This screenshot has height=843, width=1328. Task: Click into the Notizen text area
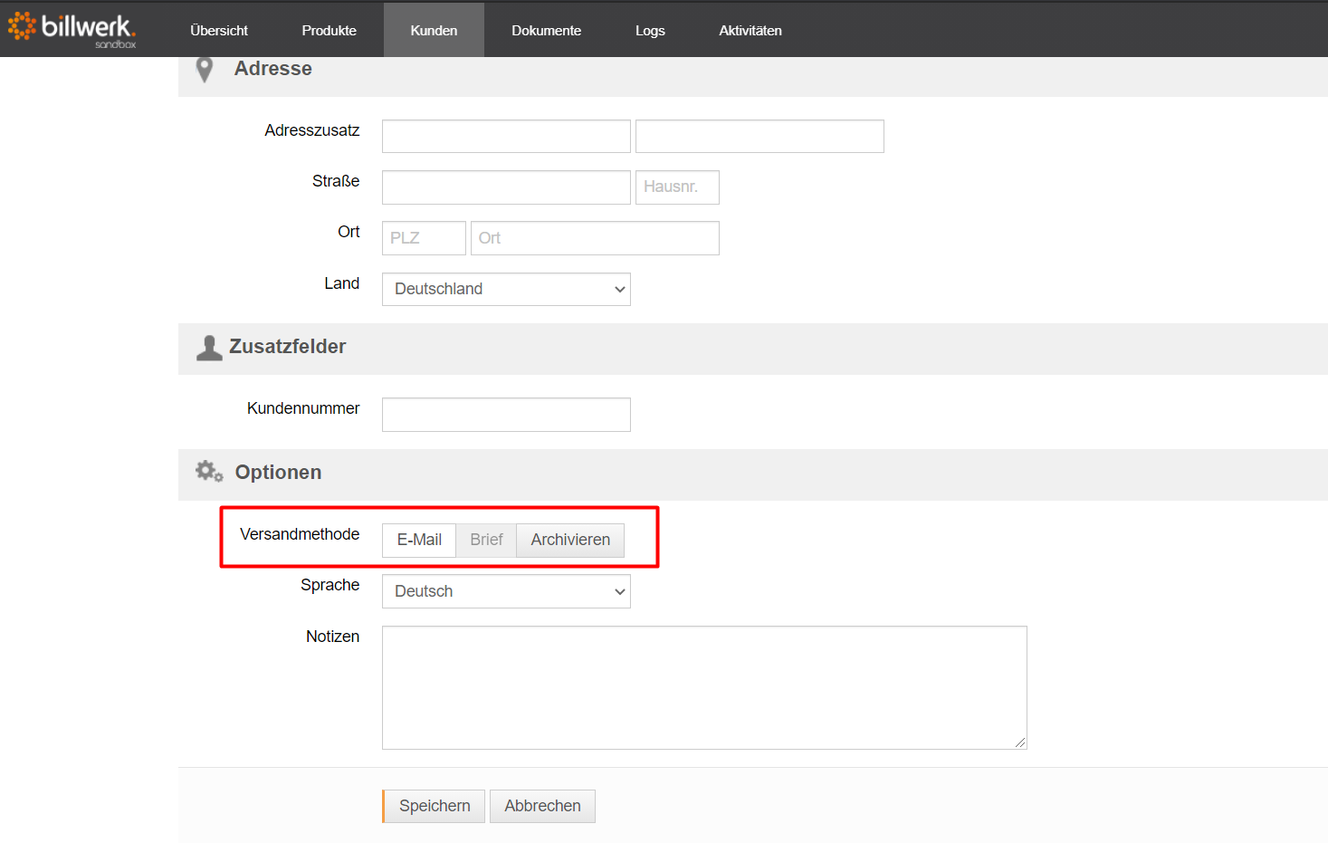point(704,687)
